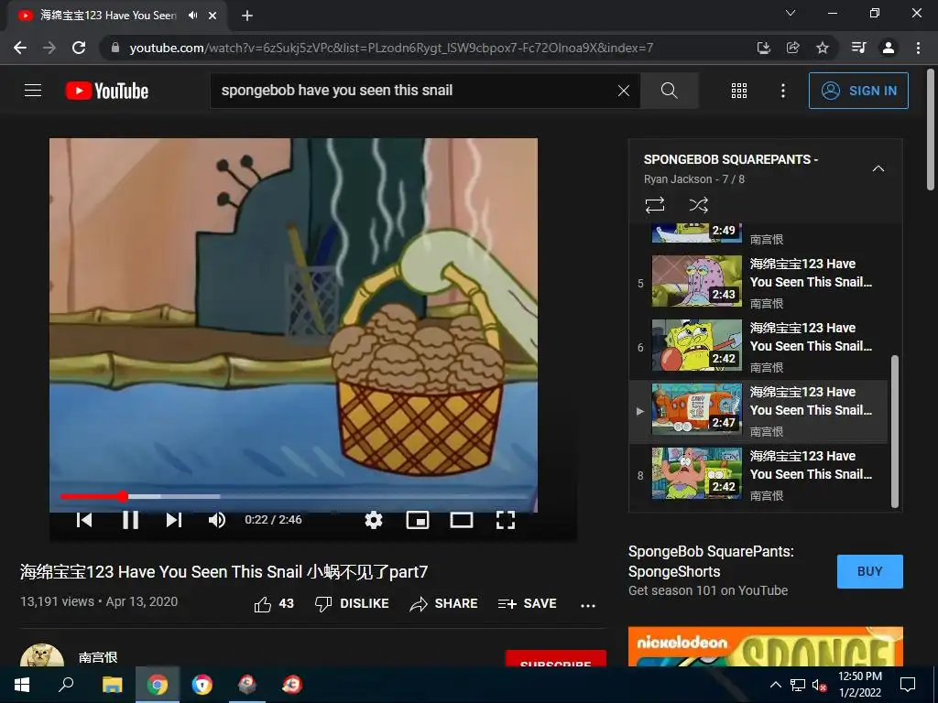
Task: Open the tab search dropdown arrow
Action: click(x=791, y=13)
